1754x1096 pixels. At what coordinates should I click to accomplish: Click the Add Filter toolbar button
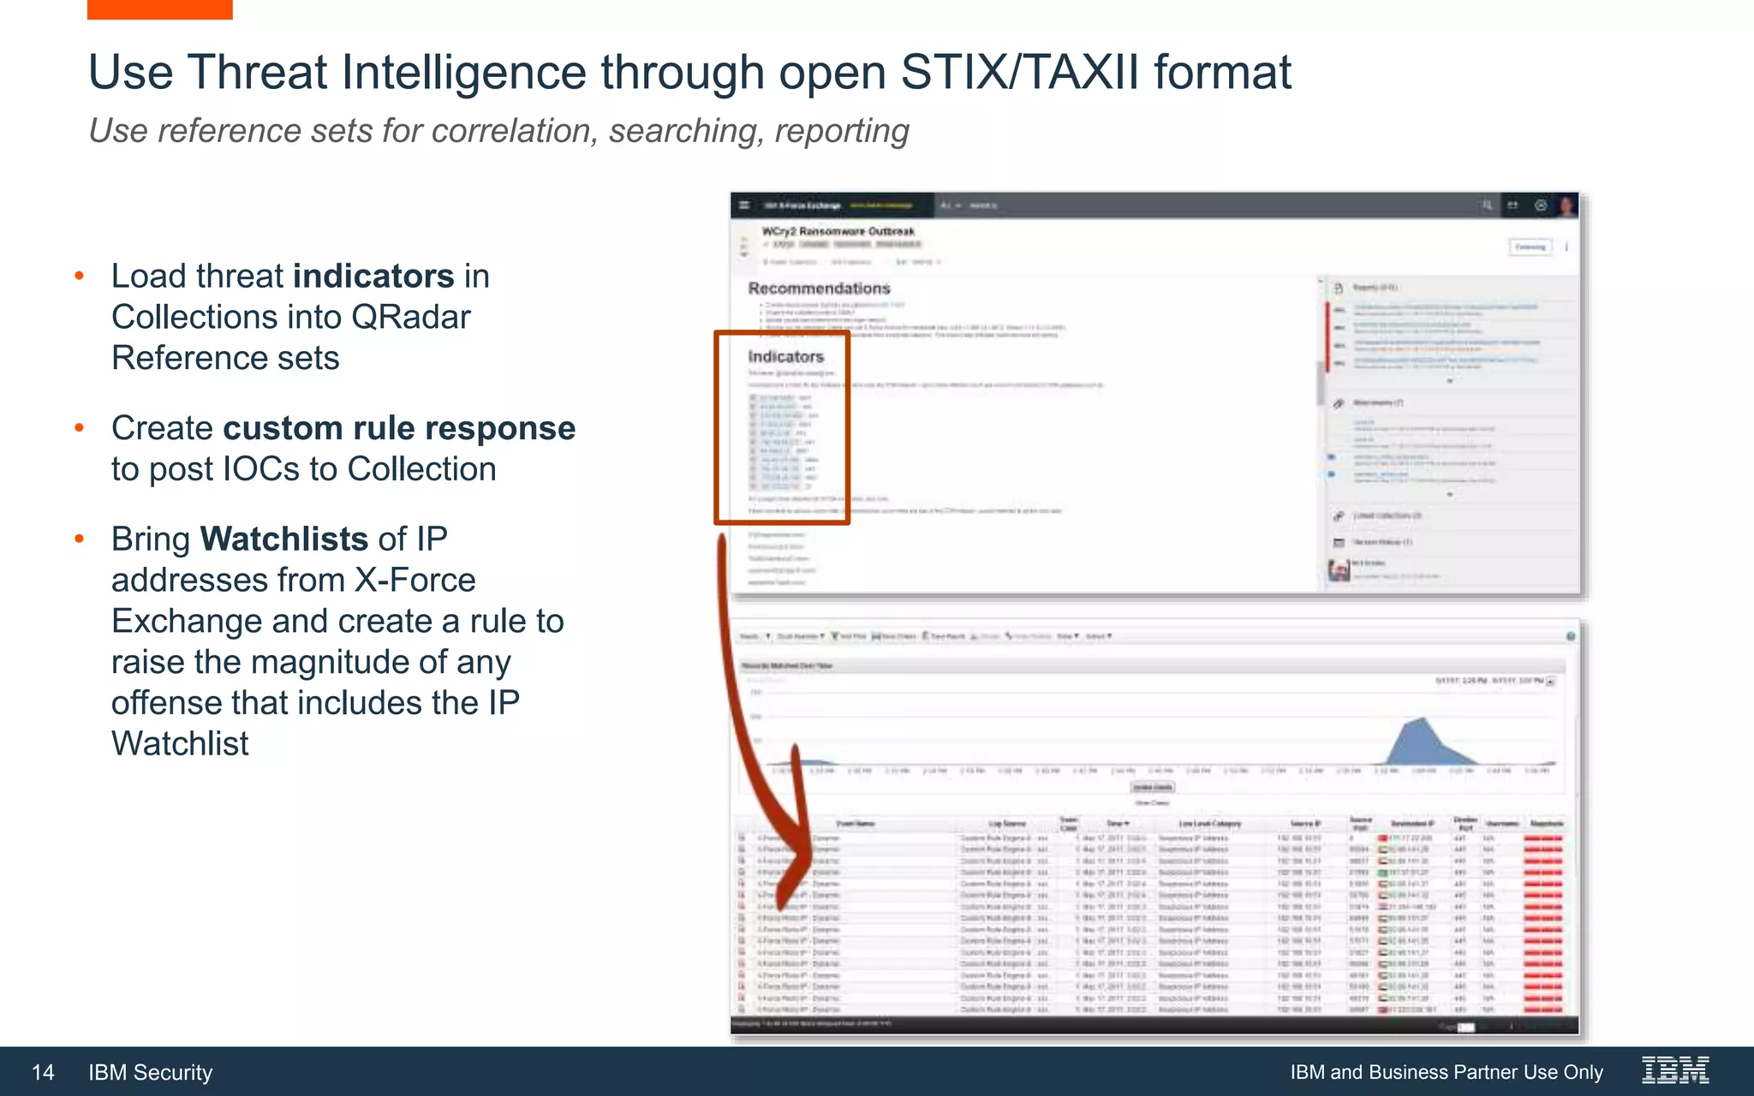click(x=849, y=636)
